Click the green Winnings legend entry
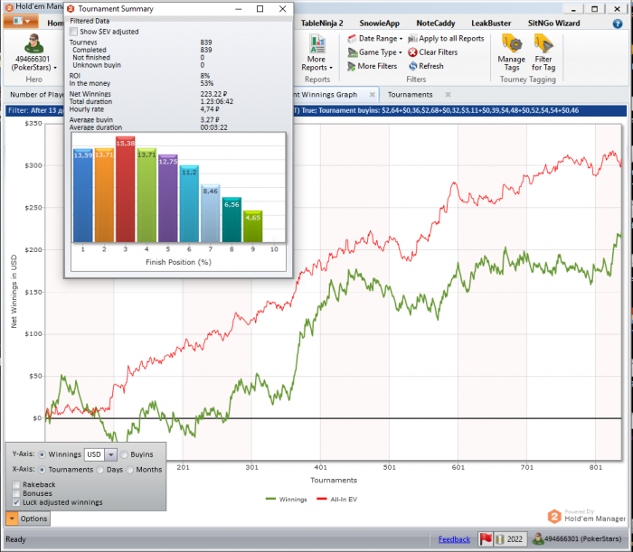This screenshot has width=633, height=552. point(287,500)
